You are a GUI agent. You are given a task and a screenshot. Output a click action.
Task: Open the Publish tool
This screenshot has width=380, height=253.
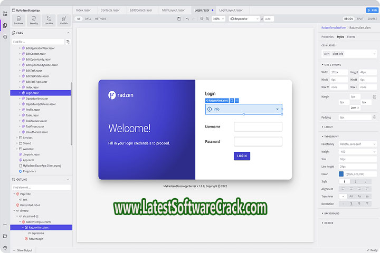[64, 20]
